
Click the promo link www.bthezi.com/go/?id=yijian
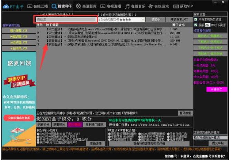point(160,125)
